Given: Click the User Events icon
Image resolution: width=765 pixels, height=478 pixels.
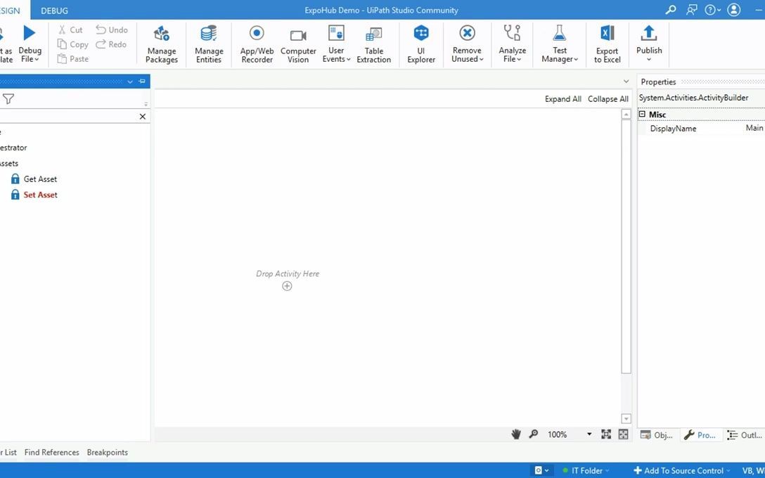Looking at the screenshot, I should 336,33.
